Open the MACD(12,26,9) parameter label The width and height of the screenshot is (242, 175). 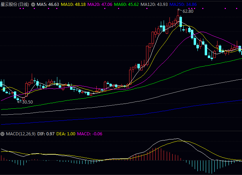coord(20,134)
